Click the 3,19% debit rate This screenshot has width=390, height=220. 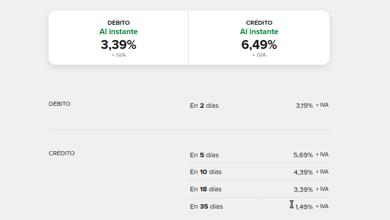coord(304,106)
